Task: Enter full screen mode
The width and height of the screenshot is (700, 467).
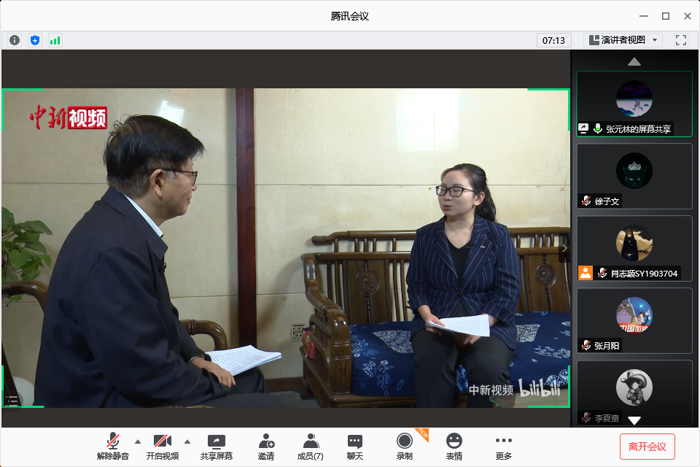Action: [681, 40]
